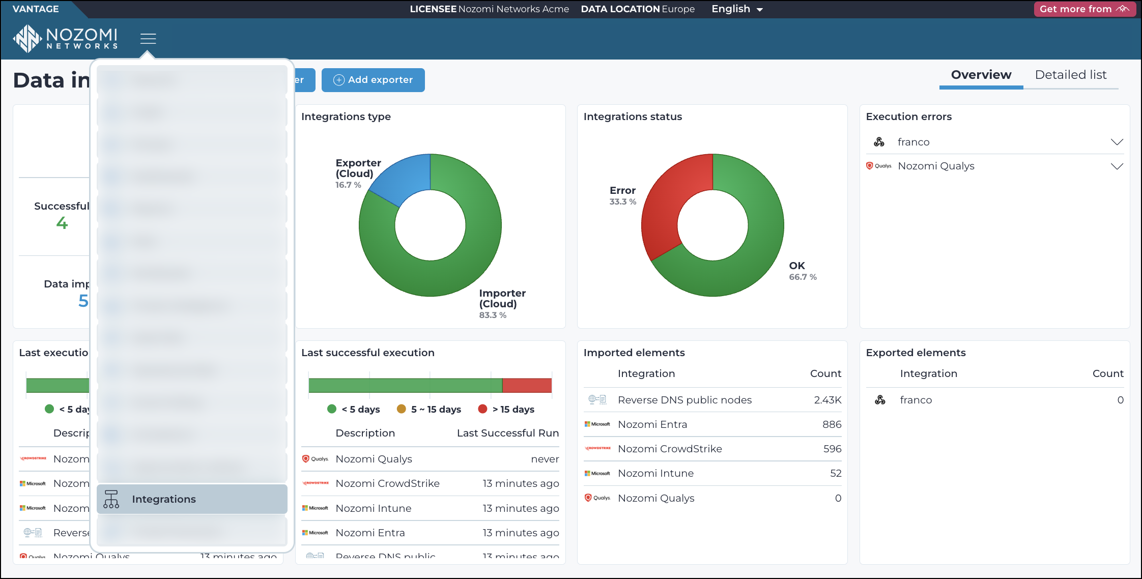1142x579 pixels.
Task: Click the VANTAGE label in top bar
Action: 36,9
